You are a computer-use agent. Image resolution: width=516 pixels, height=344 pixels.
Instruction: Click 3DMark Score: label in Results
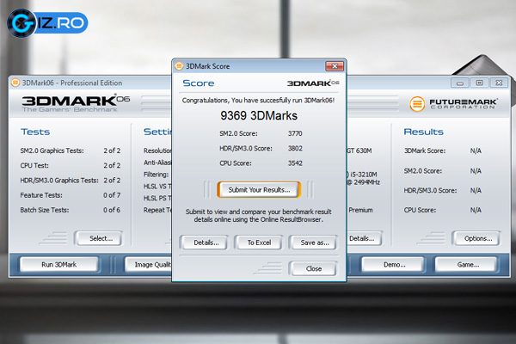tap(425, 150)
